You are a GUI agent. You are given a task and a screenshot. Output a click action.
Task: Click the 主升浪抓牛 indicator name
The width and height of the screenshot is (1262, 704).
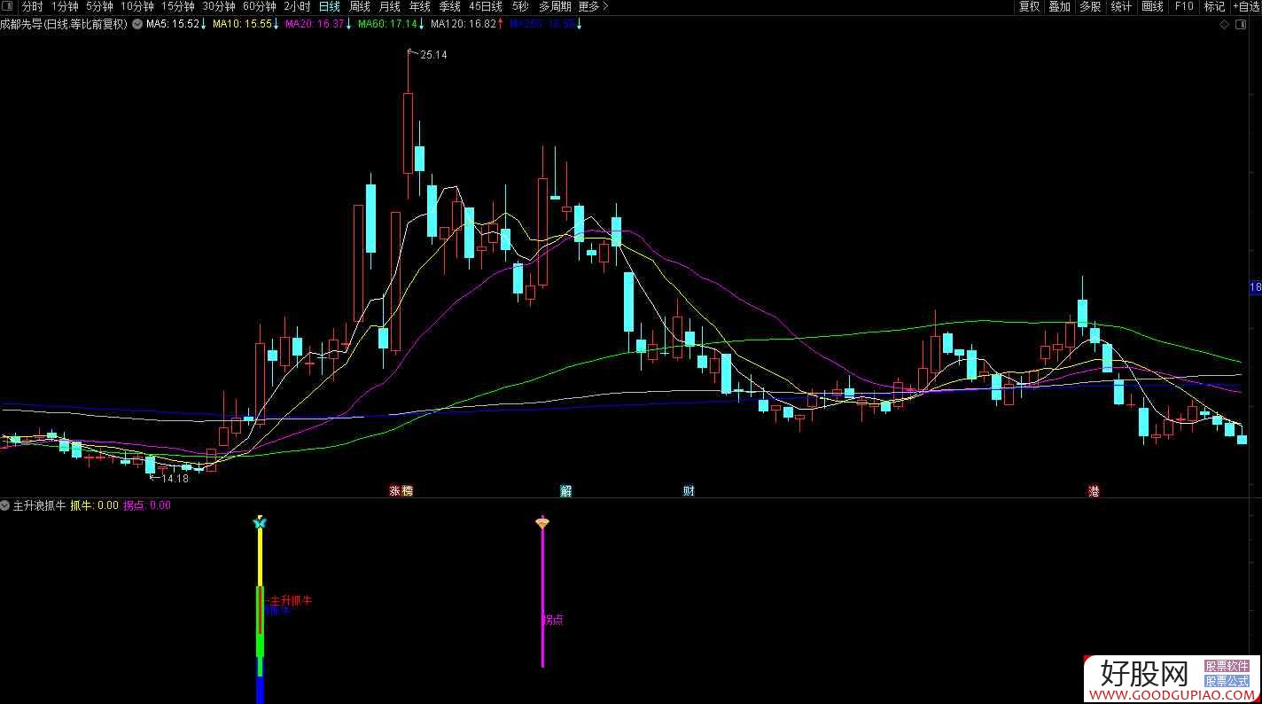click(x=39, y=505)
